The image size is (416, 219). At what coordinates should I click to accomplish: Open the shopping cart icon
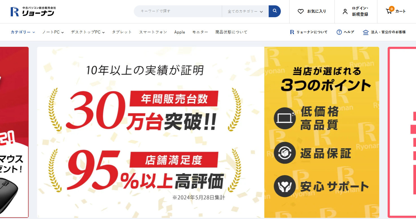tap(389, 11)
